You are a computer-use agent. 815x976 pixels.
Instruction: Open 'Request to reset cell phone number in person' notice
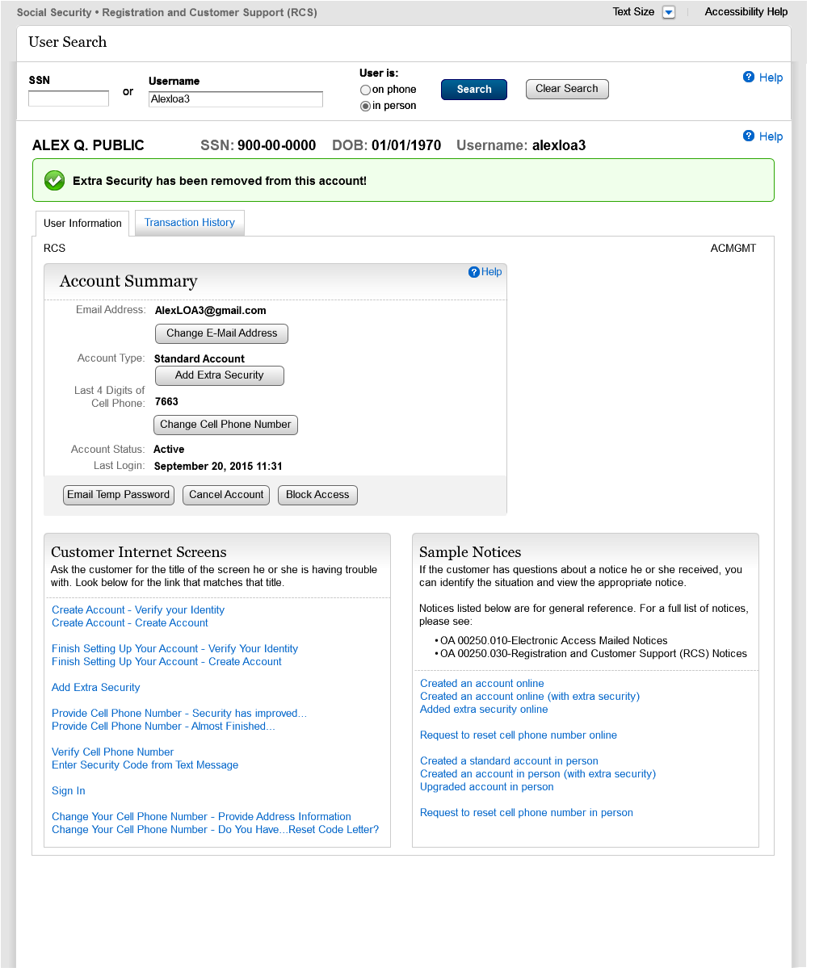click(527, 813)
